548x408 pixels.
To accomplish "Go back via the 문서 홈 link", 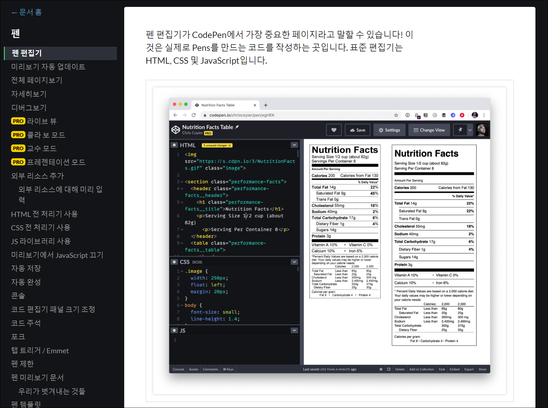I will 27,12.
